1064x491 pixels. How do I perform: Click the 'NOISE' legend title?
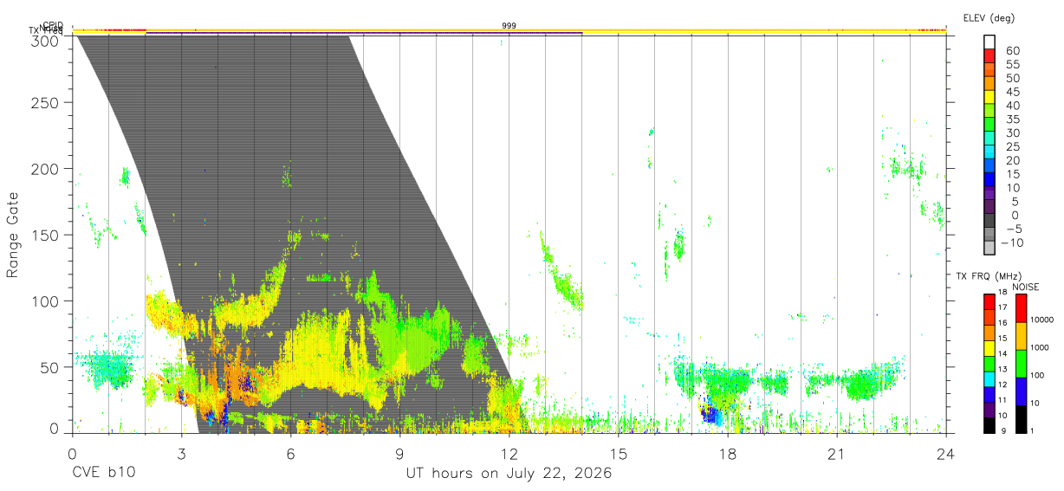[x=1026, y=287]
